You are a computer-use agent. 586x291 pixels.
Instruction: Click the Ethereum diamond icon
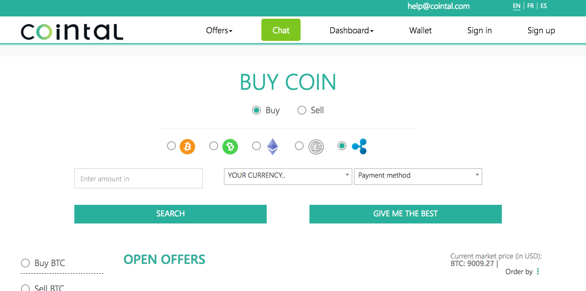[273, 146]
